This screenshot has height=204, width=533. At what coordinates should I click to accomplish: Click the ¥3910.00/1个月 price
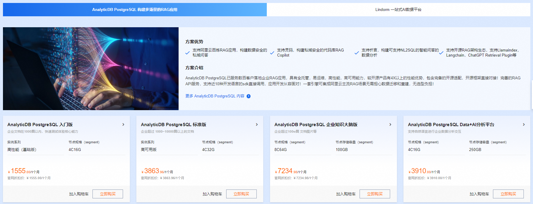click(424, 171)
